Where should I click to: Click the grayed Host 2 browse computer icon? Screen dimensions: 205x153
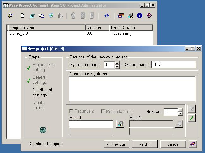pos(179,124)
